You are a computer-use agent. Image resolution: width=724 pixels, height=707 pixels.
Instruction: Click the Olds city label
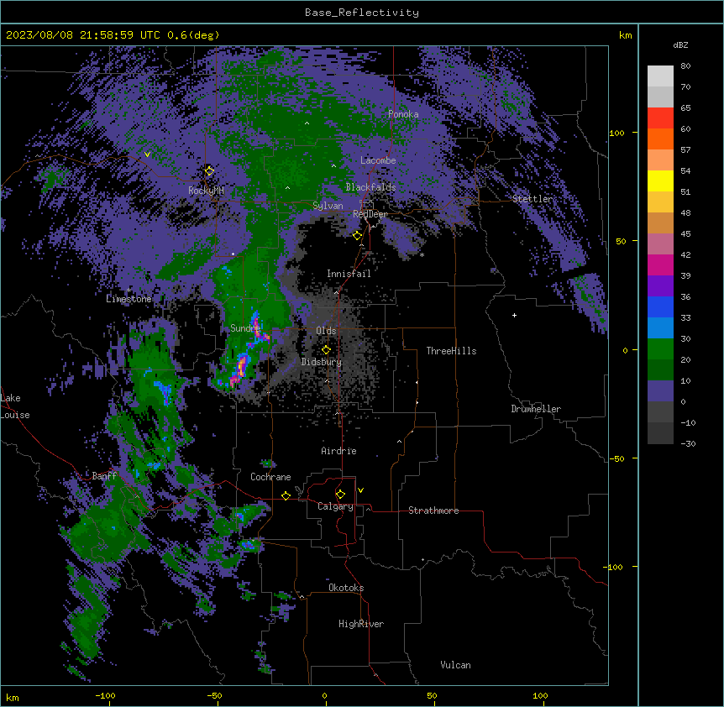click(x=326, y=331)
